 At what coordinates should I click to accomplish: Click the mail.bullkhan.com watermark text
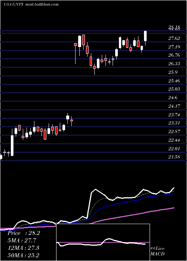pyautogui.click(x=42, y=4)
